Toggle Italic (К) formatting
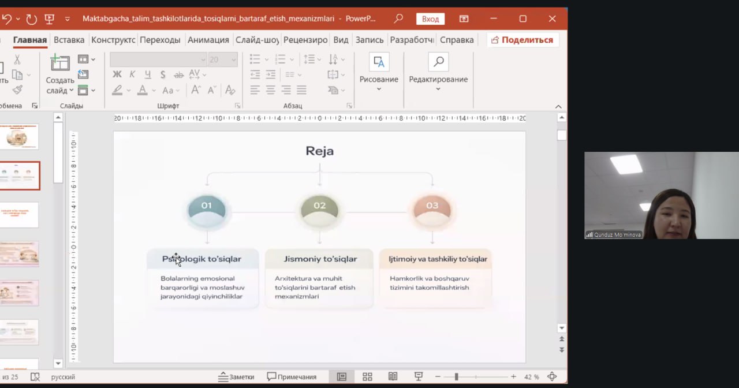Screen dimensions: 739x388 132,74
